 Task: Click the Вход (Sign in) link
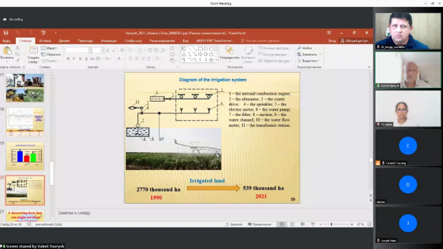(x=332, y=41)
